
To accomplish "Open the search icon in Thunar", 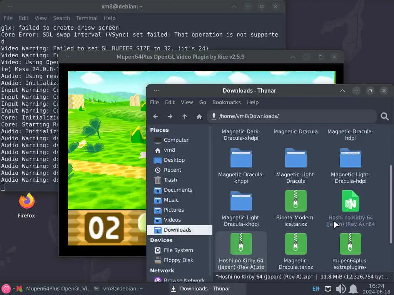I will (x=384, y=116).
